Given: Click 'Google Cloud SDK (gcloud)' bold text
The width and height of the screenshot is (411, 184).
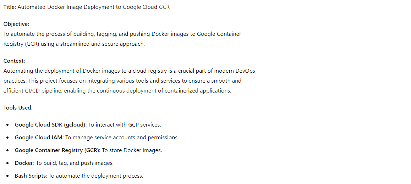Looking at the screenshot, I should click(x=51, y=125).
